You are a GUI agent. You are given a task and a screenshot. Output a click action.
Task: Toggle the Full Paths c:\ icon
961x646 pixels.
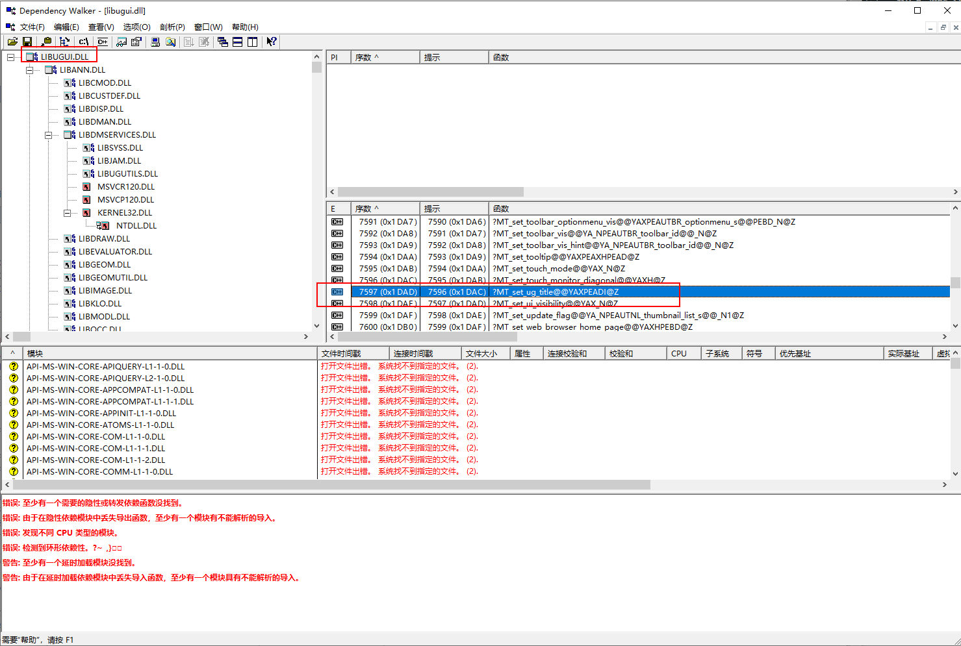tap(83, 42)
